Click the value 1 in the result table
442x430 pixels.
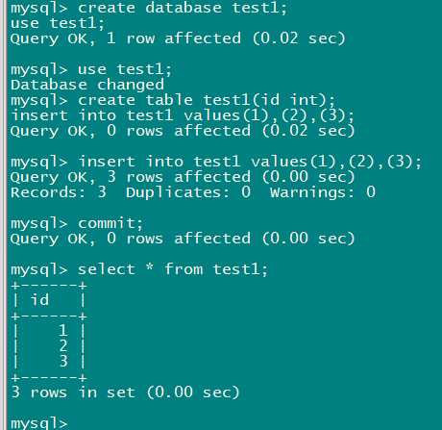click(x=63, y=331)
